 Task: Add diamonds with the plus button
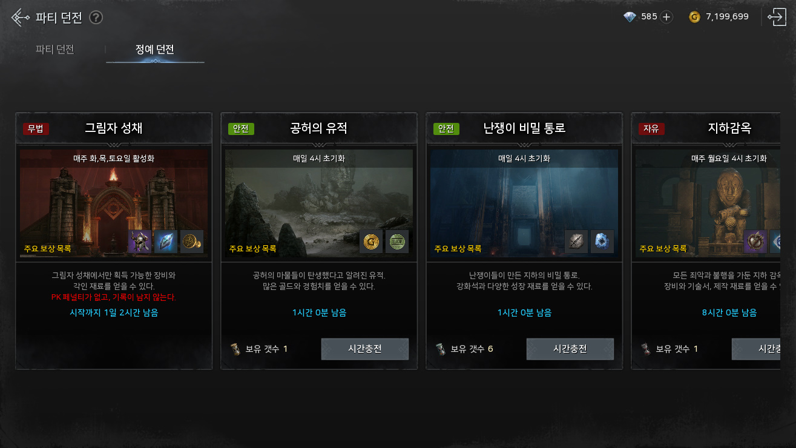click(x=666, y=17)
